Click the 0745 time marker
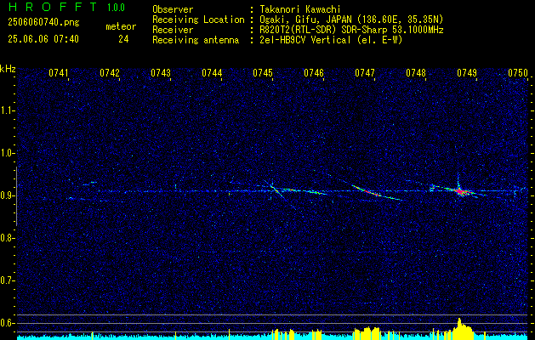 click(x=263, y=73)
